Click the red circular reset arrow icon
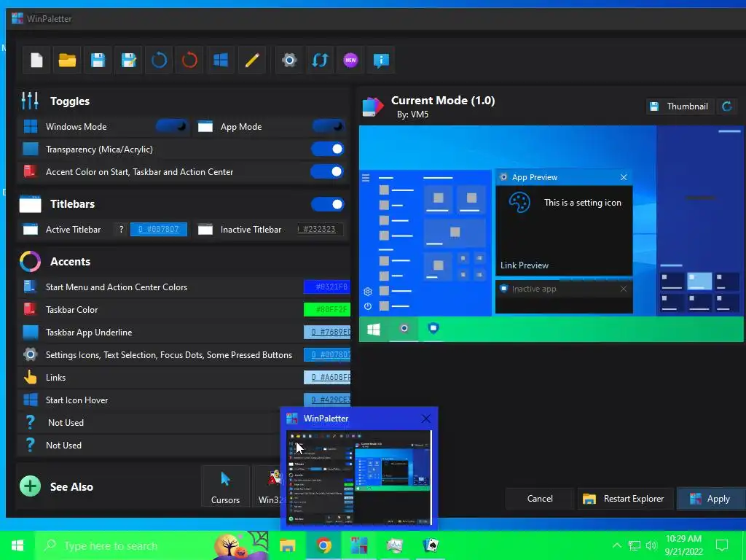 tap(189, 60)
